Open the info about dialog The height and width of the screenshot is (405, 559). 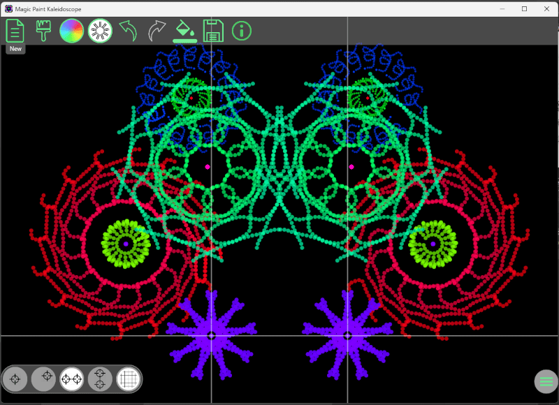(242, 31)
